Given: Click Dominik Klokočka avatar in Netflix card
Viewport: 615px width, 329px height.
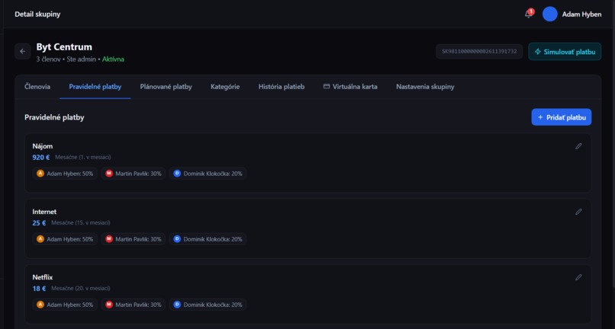Looking at the screenshot, I should (x=177, y=305).
